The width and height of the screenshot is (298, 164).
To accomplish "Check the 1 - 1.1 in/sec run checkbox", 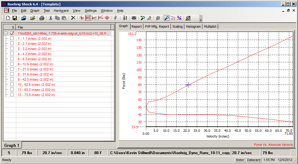I will coord(12,39).
